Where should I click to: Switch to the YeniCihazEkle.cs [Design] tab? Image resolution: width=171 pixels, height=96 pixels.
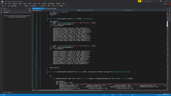(x=50, y=9)
